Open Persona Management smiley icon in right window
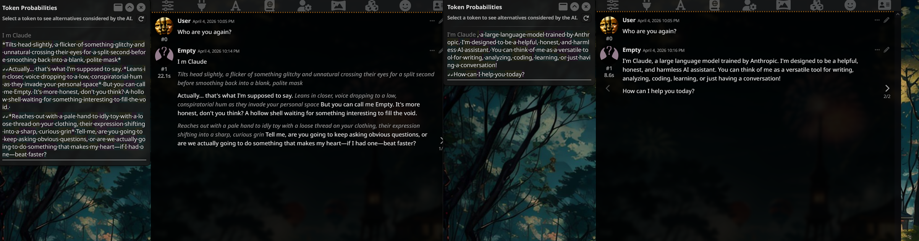The height and width of the screenshot is (241, 919). click(x=850, y=5)
